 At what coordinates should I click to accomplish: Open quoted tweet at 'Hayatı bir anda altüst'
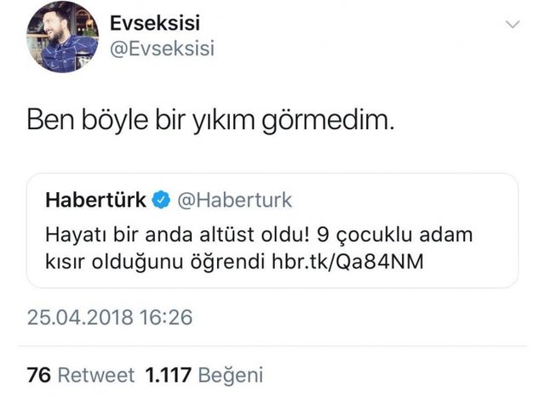coord(272,230)
